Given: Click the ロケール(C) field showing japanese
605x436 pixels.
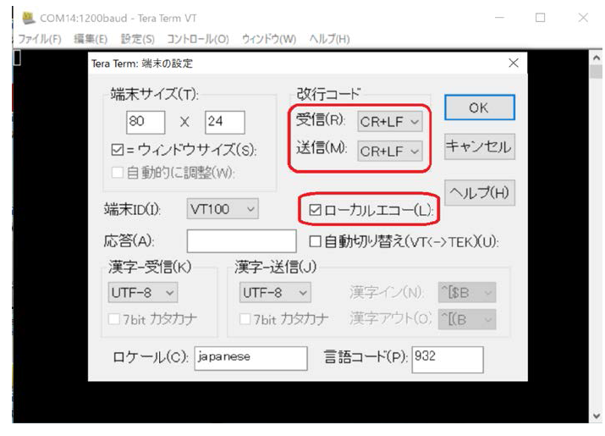Looking at the screenshot, I should (250, 358).
